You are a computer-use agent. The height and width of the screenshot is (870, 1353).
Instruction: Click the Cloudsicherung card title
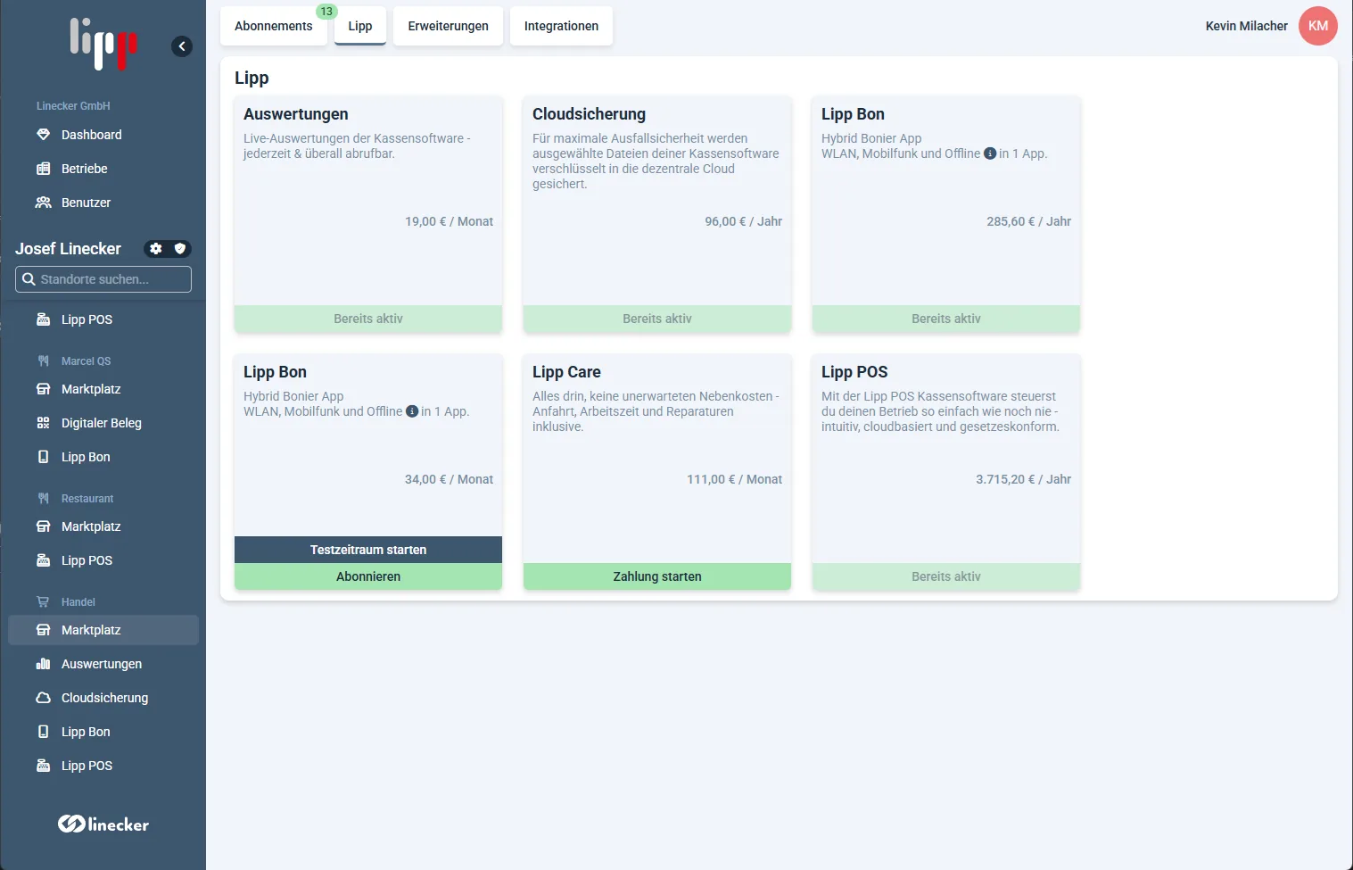tap(589, 114)
